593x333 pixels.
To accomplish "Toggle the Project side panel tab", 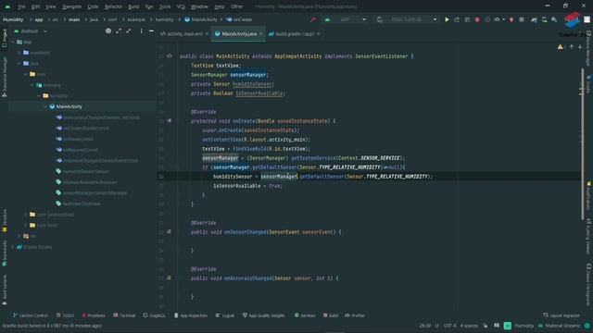I will (4, 39).
